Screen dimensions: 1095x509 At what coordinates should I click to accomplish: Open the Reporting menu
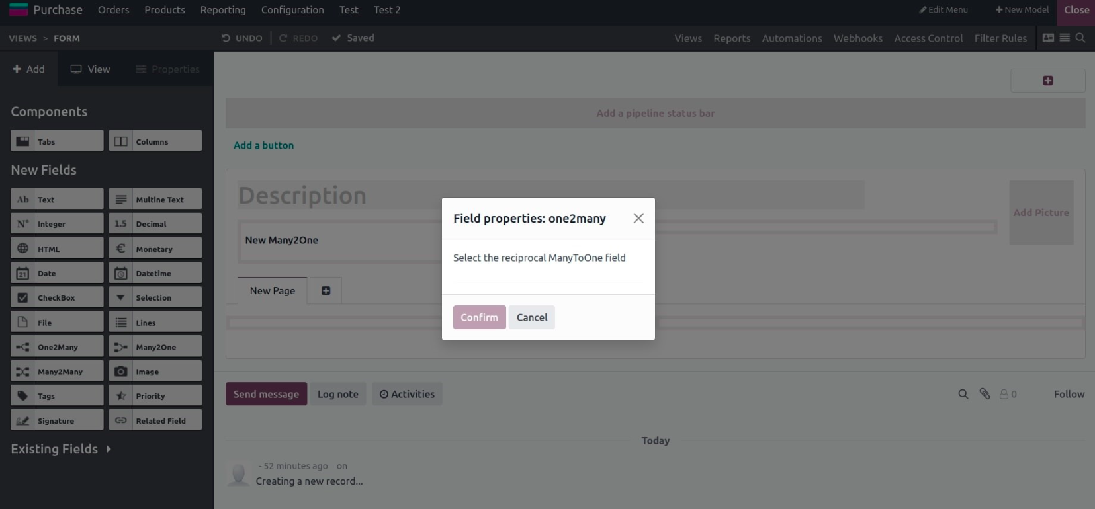223,10
